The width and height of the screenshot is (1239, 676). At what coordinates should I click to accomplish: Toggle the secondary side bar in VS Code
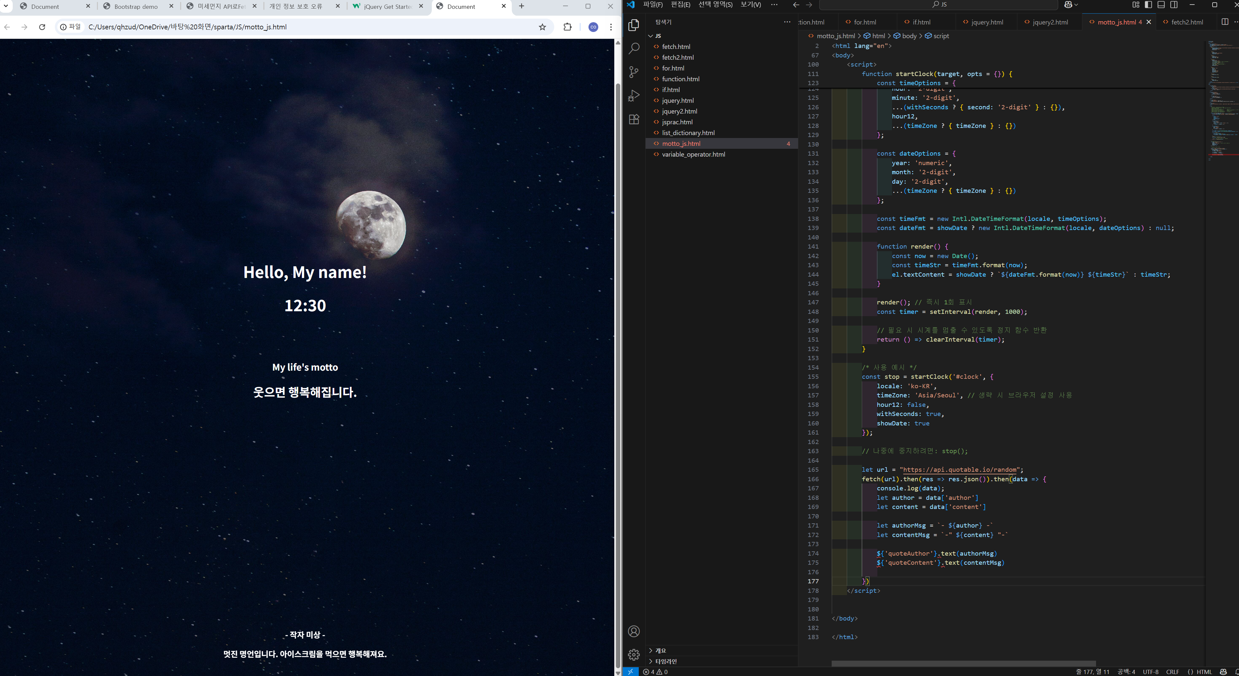[1174, 5]
